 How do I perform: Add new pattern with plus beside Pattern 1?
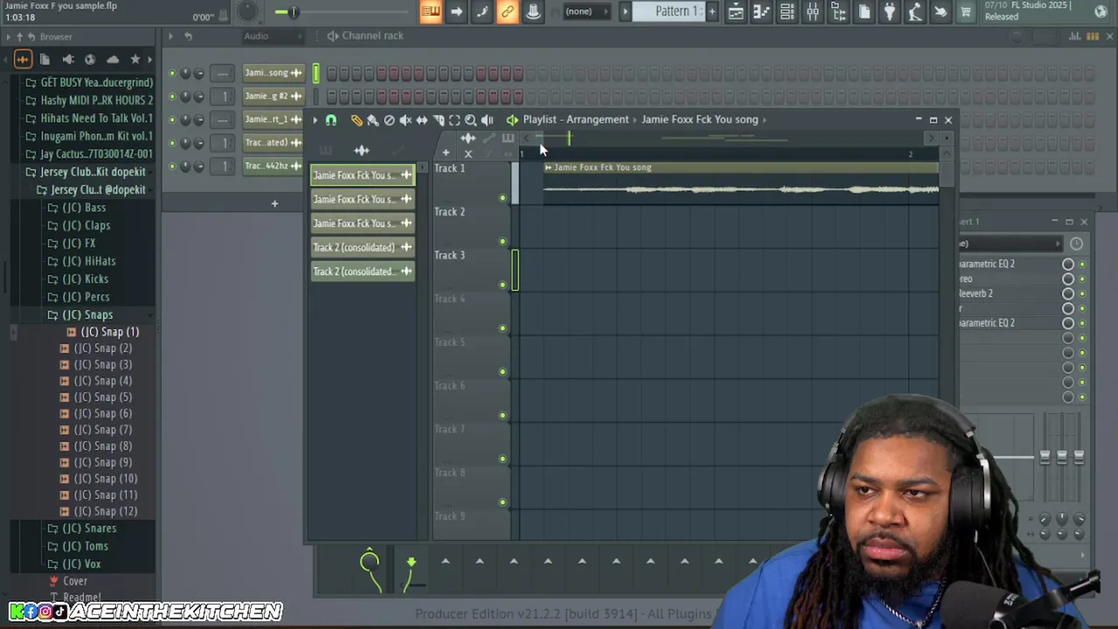(712, 11)
